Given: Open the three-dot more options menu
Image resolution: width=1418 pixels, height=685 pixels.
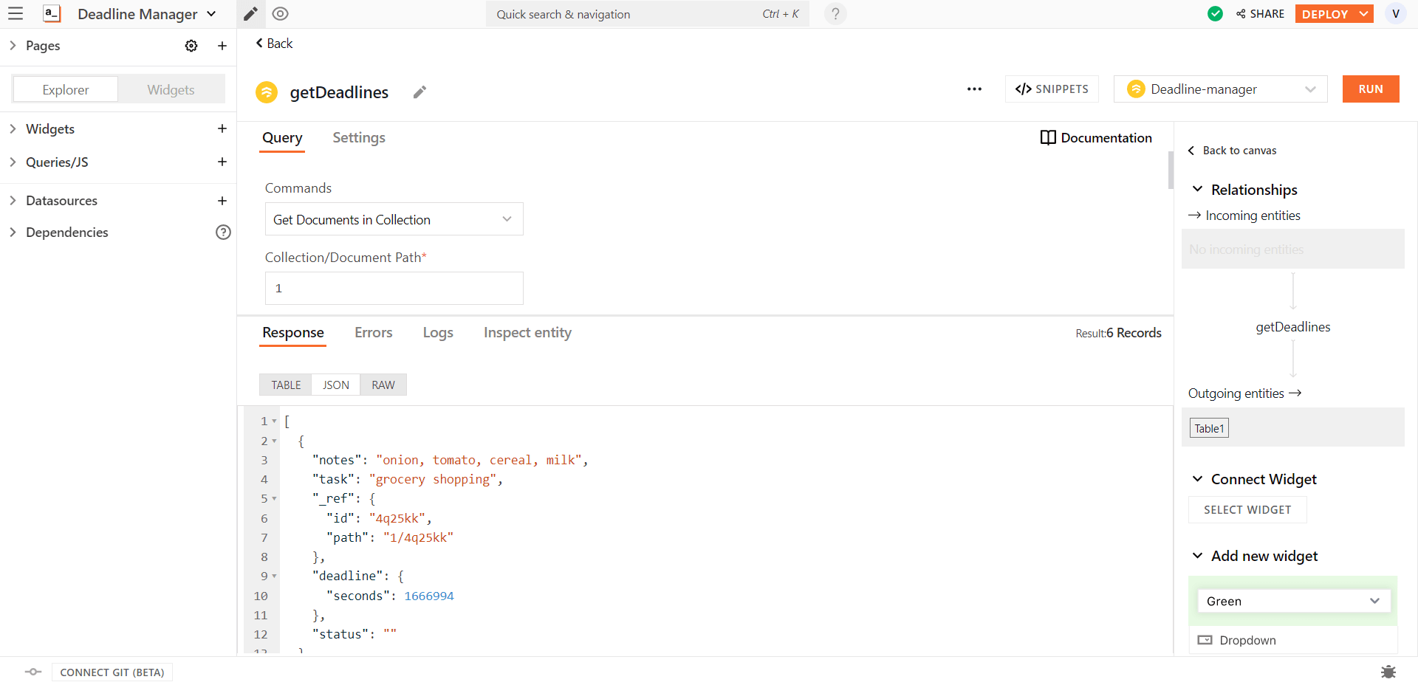Looking at the screenshot, I should pos(974,89).
